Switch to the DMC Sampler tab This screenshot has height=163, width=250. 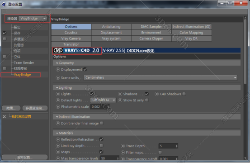151,27
